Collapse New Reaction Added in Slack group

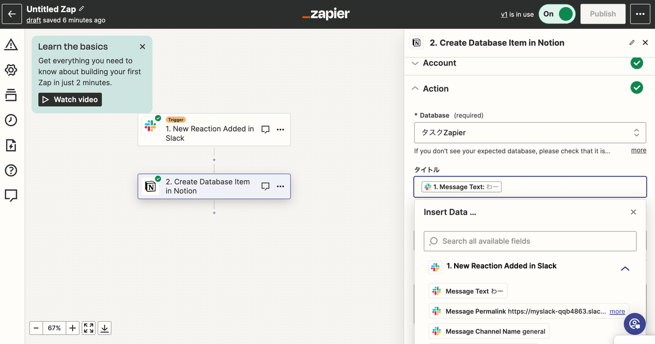pyautogui.click(x=626, y=268)
